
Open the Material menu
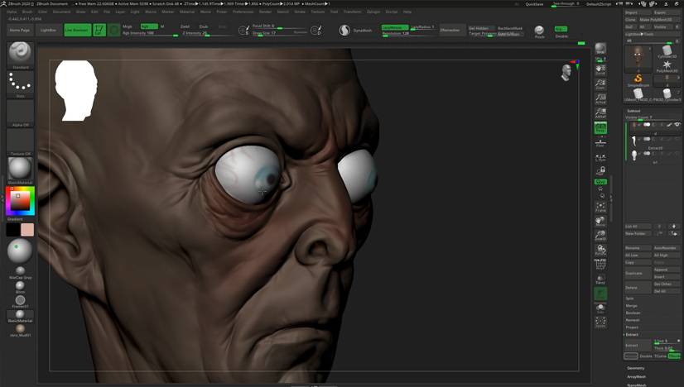[x=187, y=12]
